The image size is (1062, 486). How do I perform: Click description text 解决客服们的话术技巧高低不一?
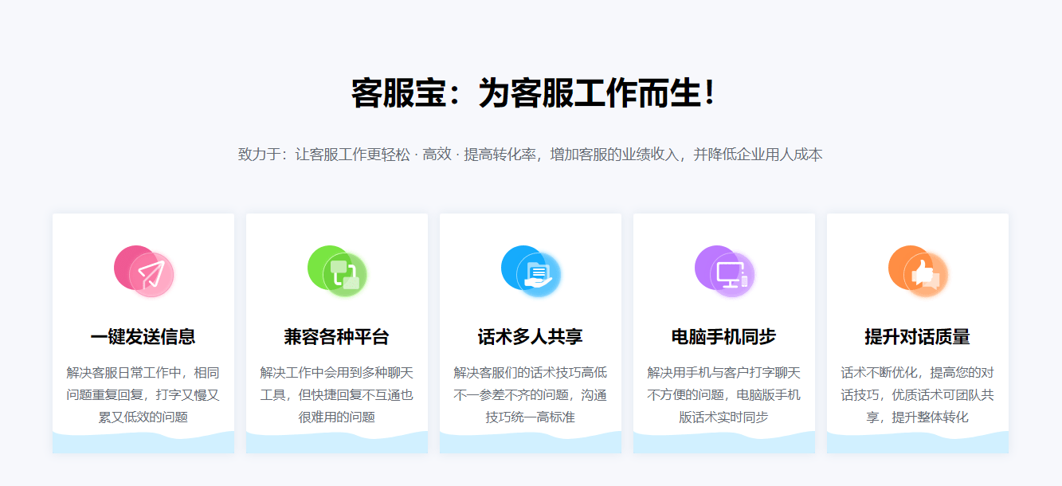pyautogui.click(x=531, y=395)
